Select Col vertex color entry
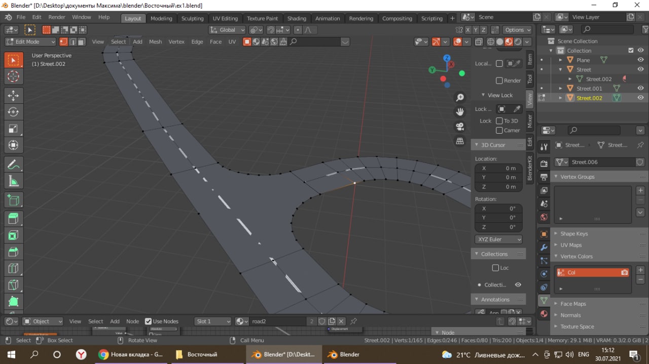The width and height of the screenshot is (649, 364). click(592, 272)
